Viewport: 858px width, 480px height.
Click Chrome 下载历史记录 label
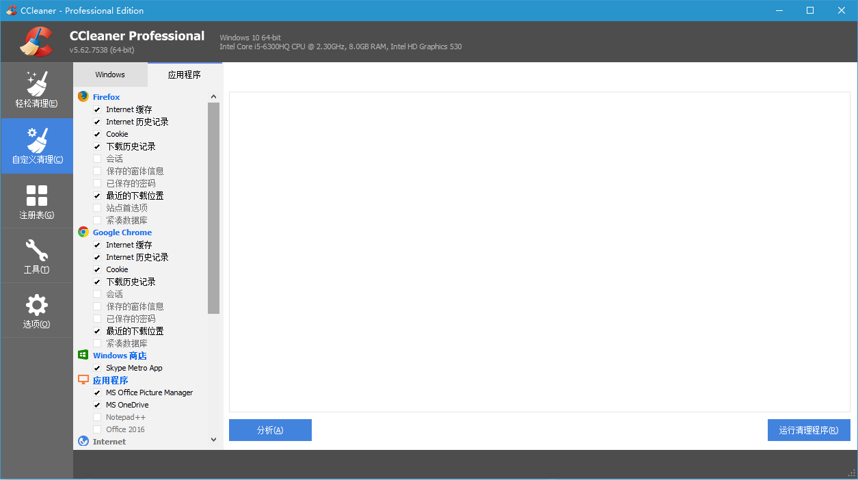tap(131, 282)
